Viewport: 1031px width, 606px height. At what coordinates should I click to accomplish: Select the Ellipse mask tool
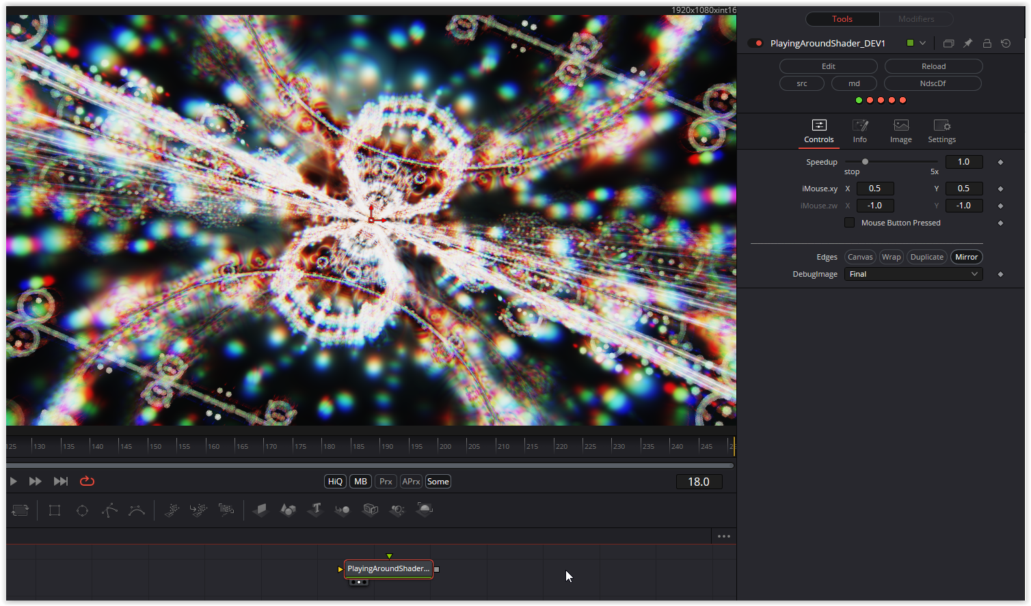click(82, 510)
